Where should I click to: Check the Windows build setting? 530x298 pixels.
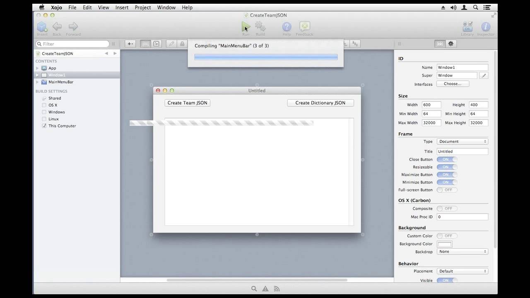pyautogui.click(x=44, y=112)
